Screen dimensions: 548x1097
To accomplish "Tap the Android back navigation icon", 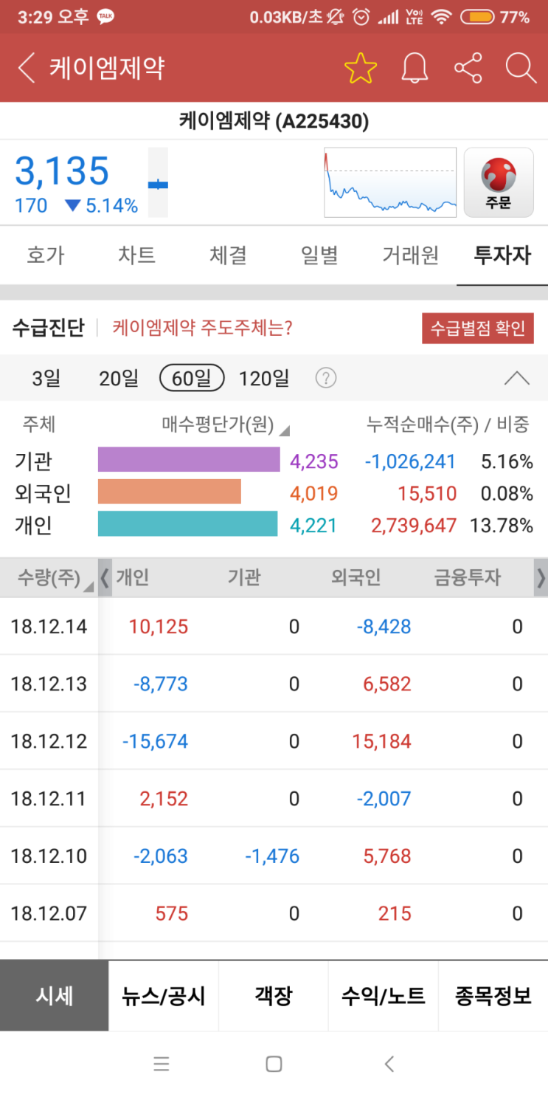I will click(x=389, y=1064).
